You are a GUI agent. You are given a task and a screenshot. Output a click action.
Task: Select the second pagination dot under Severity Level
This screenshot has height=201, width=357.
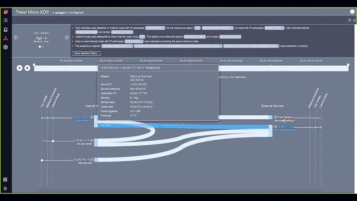click(x=42, y=47)
